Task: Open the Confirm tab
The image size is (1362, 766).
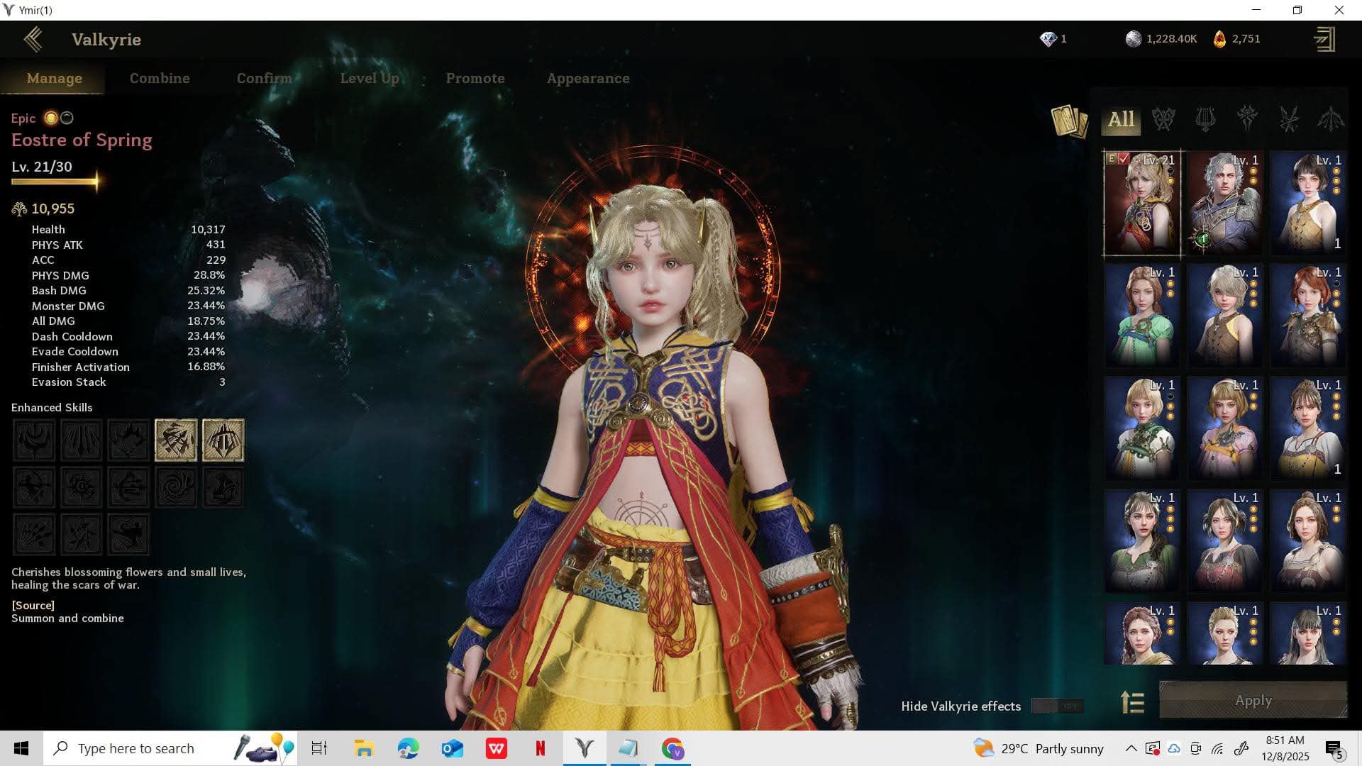Action: [x=265, y=78]
